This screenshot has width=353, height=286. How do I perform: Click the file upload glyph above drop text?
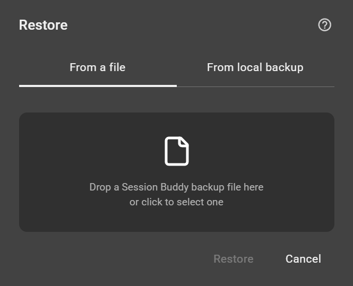(x=177, y=151)
